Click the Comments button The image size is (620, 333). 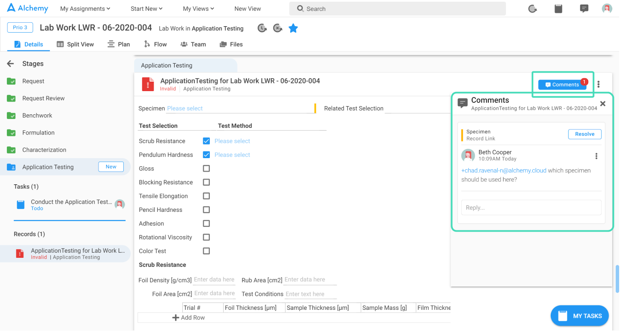click(562, 85)
